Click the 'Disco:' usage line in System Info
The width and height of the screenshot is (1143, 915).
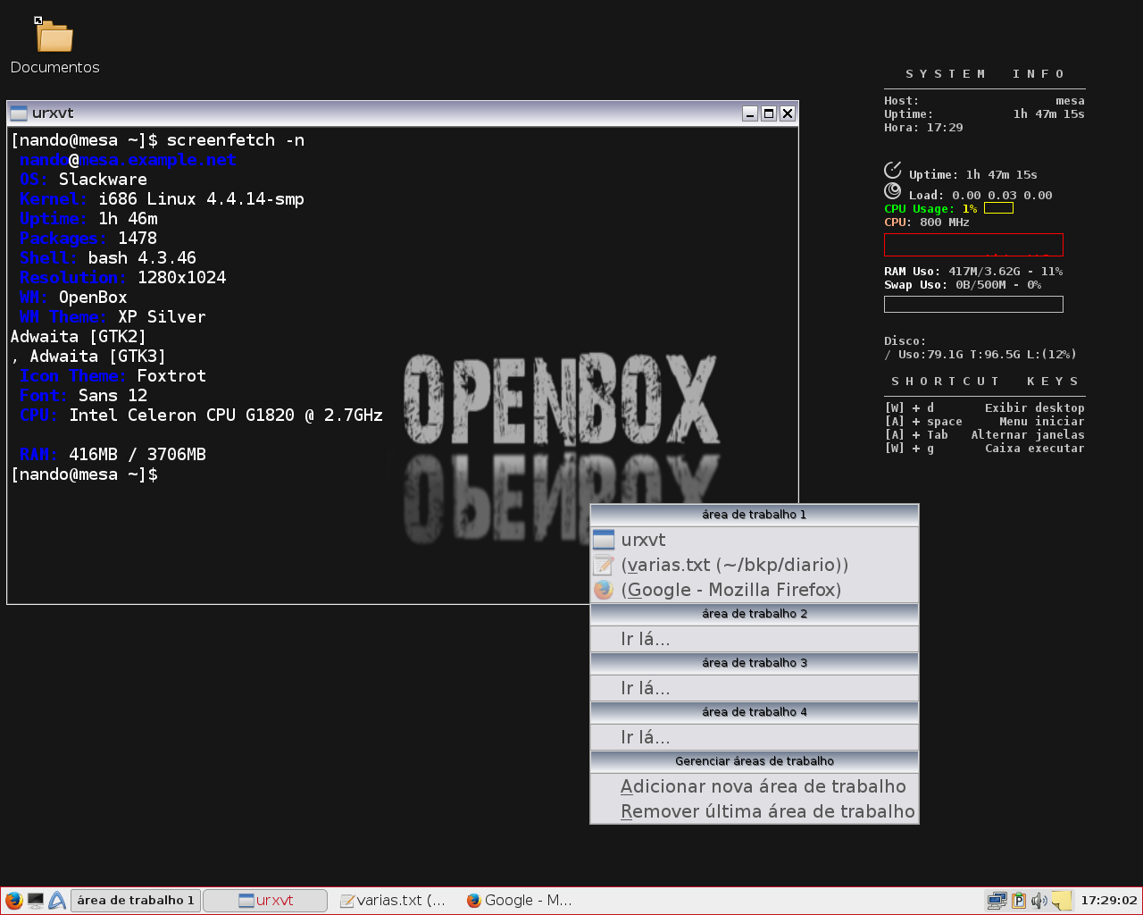pos(980,355)
